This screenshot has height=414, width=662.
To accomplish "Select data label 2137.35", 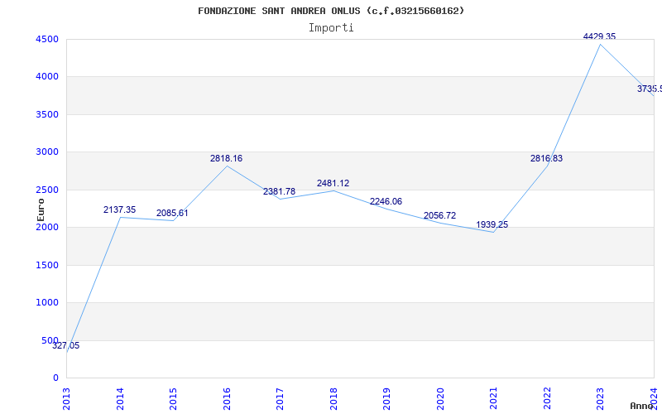I will [x=119, y=210].
